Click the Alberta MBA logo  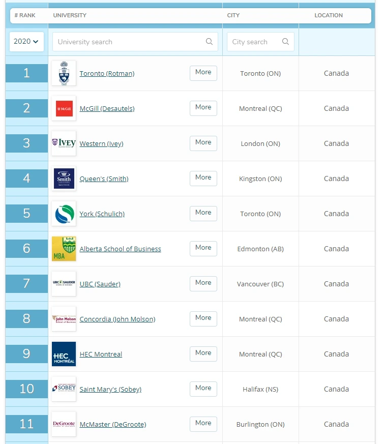(64, 248)
